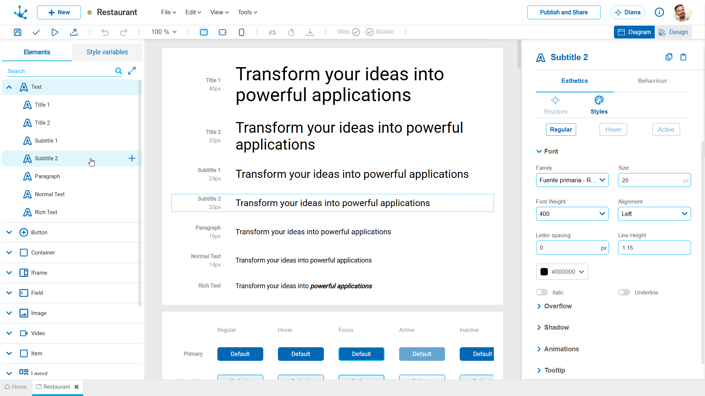Click the font Size input field

pos(654,180)
